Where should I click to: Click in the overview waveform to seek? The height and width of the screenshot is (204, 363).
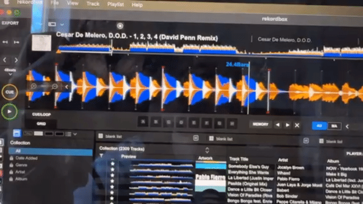210,50
